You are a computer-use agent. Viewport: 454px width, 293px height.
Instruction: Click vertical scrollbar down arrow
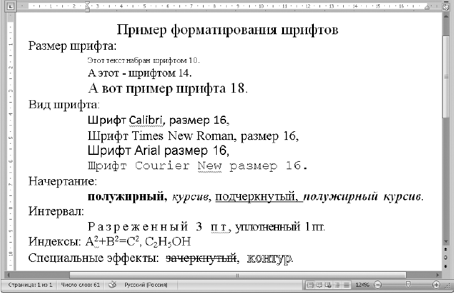point(446,241)
